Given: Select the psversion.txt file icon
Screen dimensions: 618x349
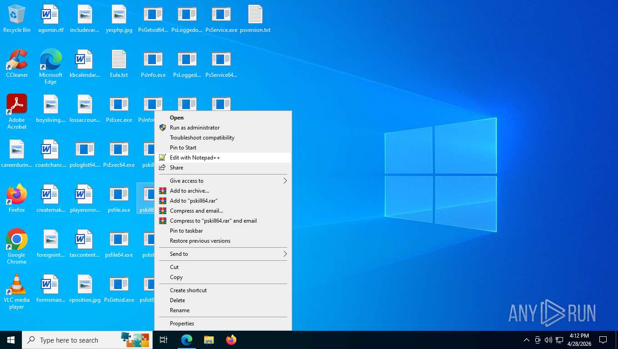Looking at the screenshot, I should (x=255, y=19).
